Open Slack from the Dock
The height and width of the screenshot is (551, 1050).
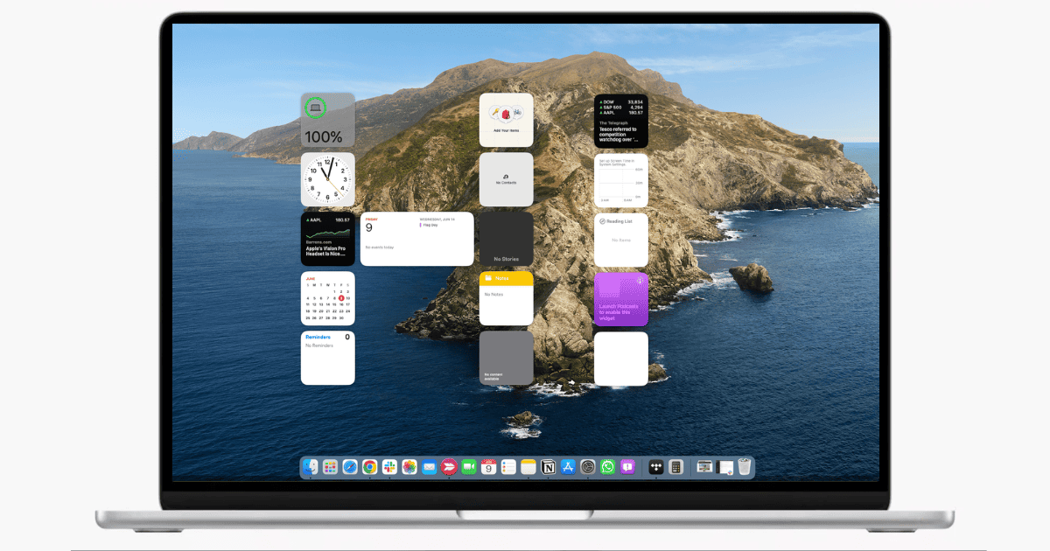389,468
